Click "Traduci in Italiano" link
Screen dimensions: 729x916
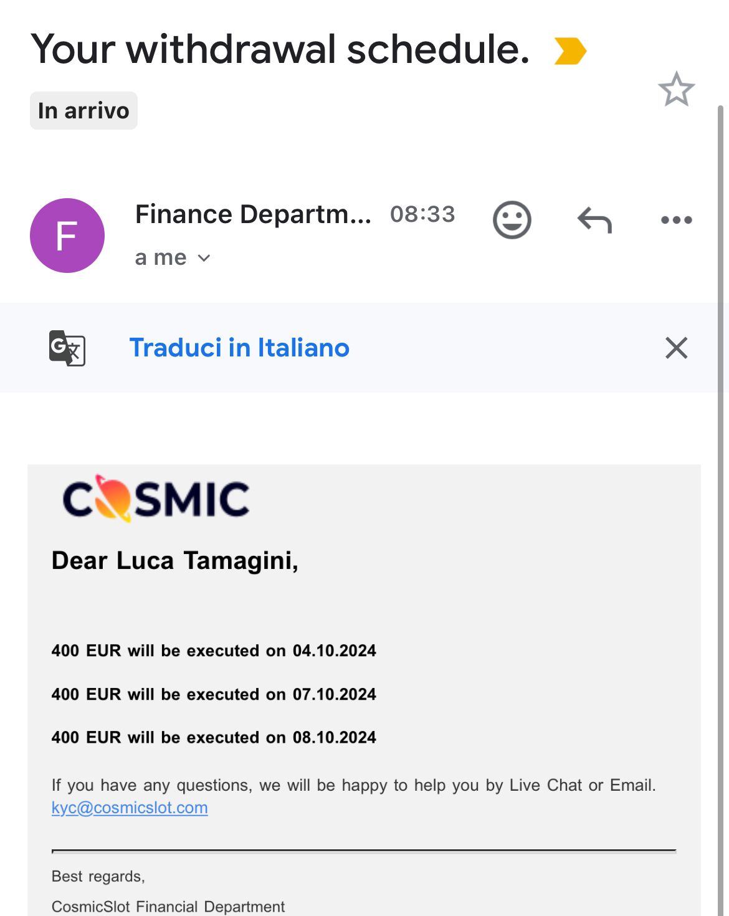pos(239,348)
